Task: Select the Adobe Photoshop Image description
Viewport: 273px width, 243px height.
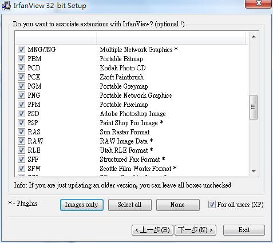Action: [133, 114]
